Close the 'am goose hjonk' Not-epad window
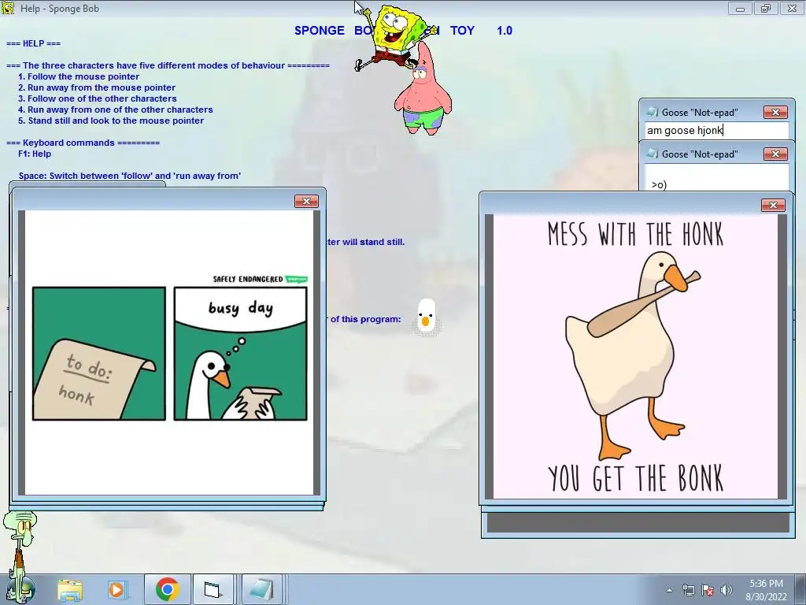The width and height of the screenshot is (806, 605). click(775, 112)
